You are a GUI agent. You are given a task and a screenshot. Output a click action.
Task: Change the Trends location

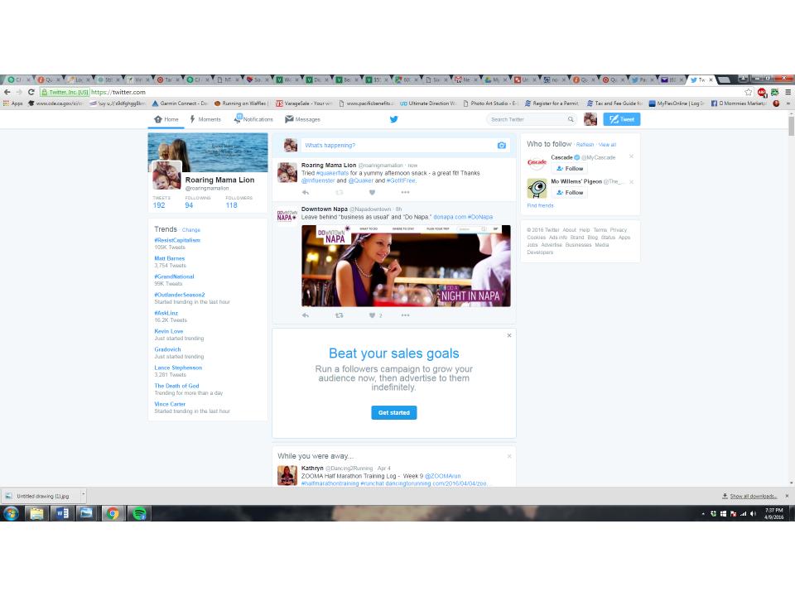pyautogui.click(x=191, y=230)
